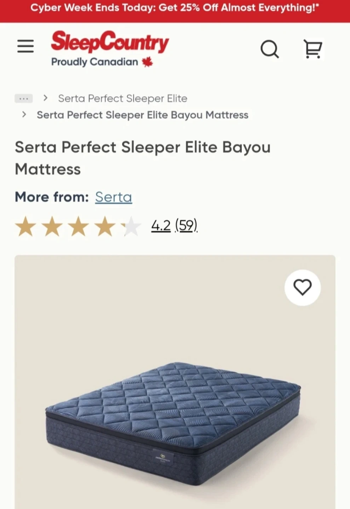Viewport: 350px width, 509px height.
Task: Expand the collapsed breadcrumb ellipsis
Action: [23, 98]
